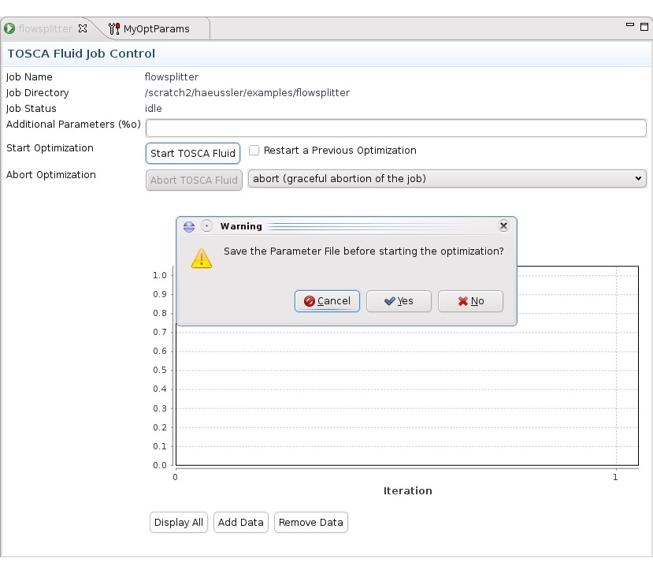Cancel the save prompt
The image size is (653, 570).
point(327,301)
